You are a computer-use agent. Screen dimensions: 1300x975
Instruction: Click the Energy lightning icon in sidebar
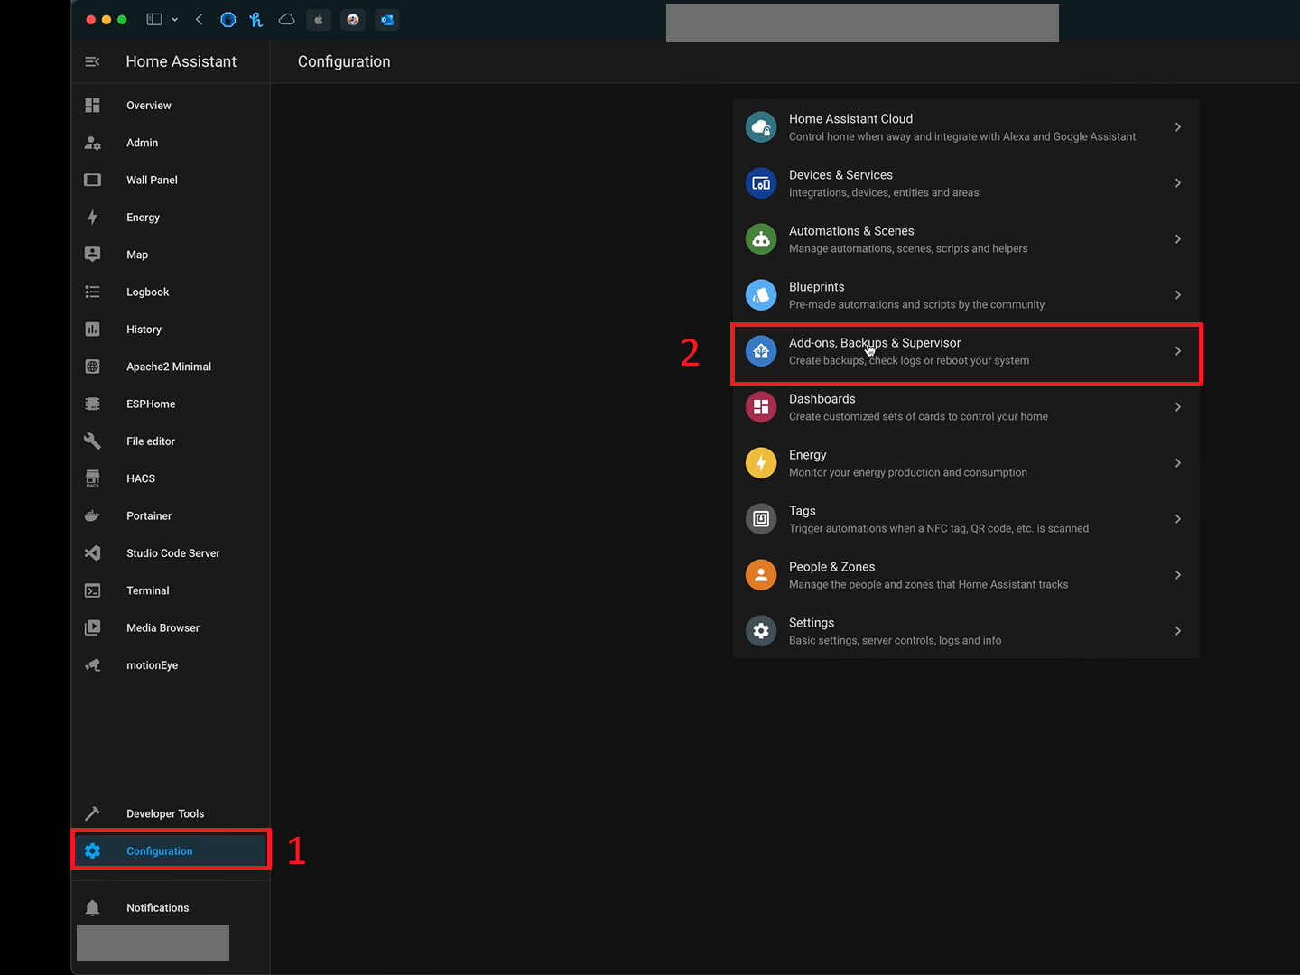click(x=92, y=218)
